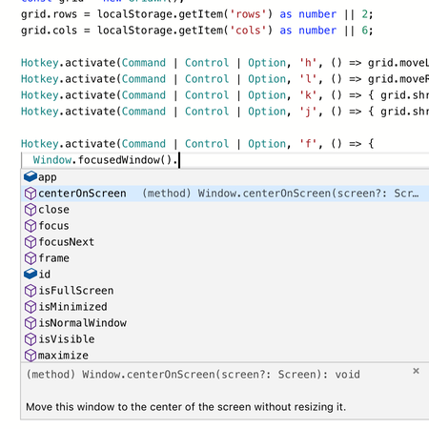429x429 pixels.
Task: Click the 'cols' string literal in code
Action: (248, 31)
